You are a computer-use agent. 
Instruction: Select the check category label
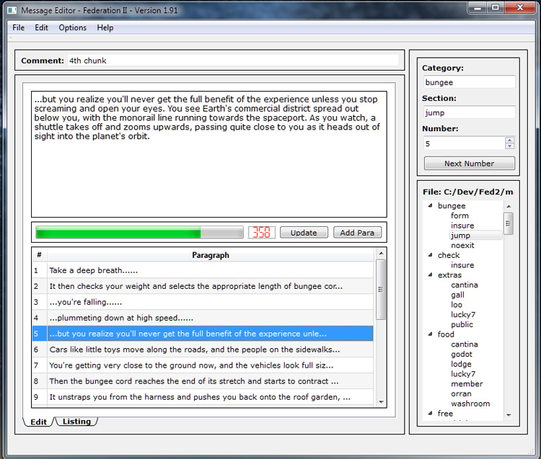pyautogui.click(x=449, y=255)
